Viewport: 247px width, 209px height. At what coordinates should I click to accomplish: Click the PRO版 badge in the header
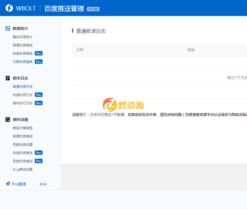[93, 9]
